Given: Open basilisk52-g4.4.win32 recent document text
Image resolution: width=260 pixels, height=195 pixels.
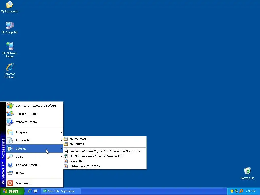Looking at the screenshot, I should coord(105,151).
